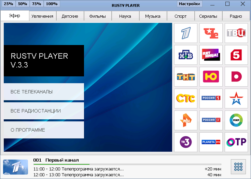Set window size to 100%
This screenshot has height=179, width=251.
tap(52, 4)
